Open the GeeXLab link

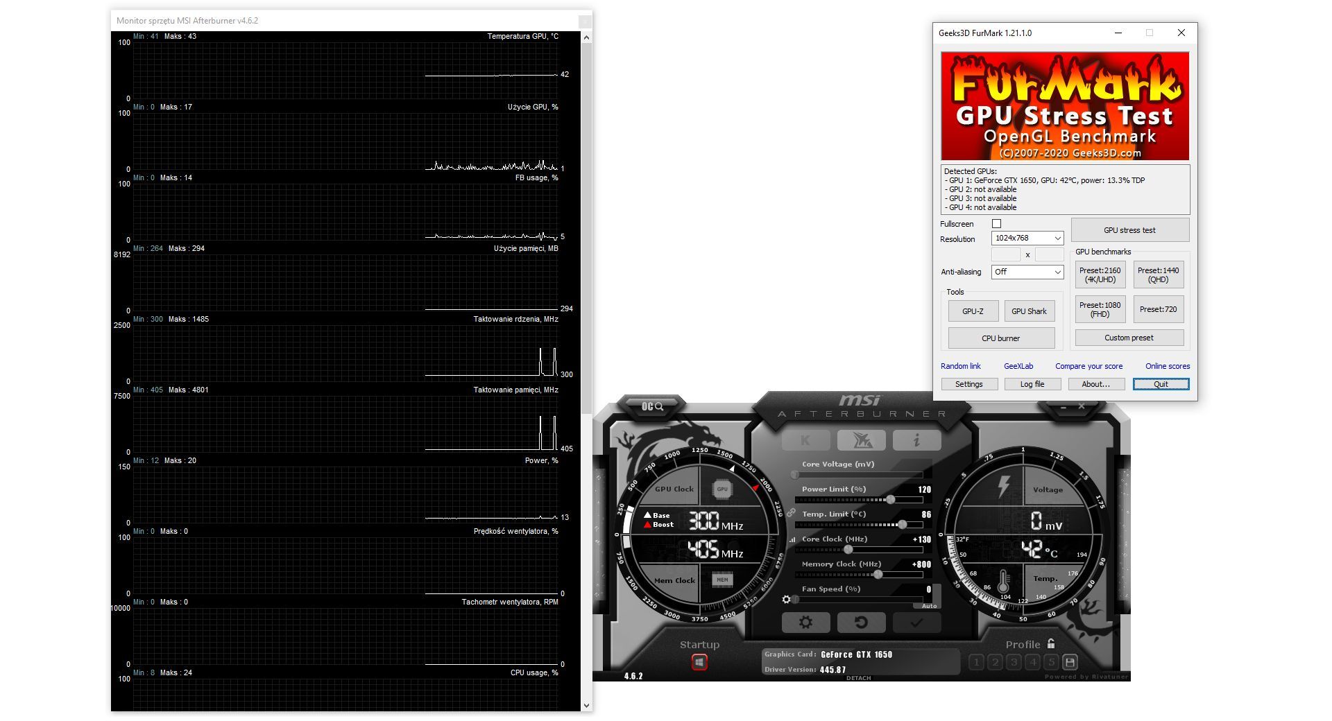[1018, 366]
